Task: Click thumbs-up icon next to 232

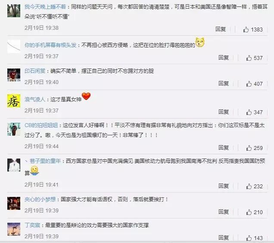Action: (x=249, y=187)
